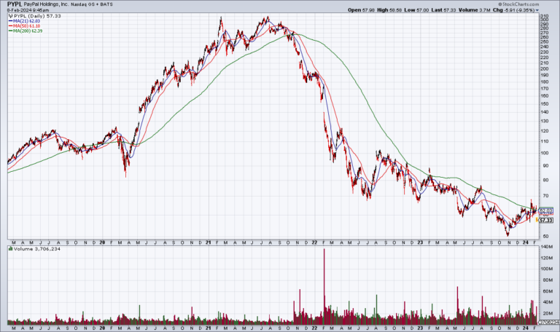Open the dropdown arrow beside the Chg value
Image resolution: width=560 pixels, height=332 pixels.
[x=537, y=10]
